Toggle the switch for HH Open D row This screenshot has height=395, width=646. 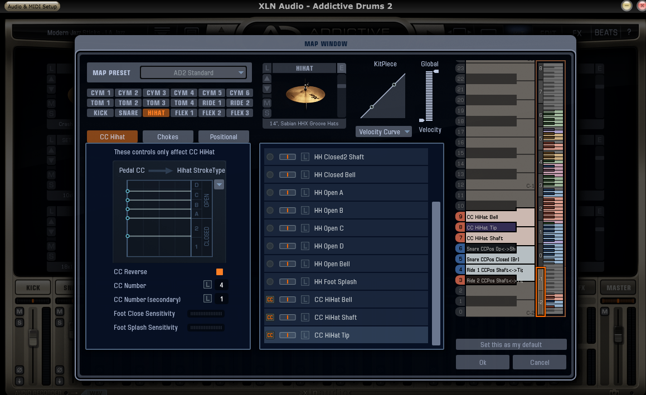tap(287, 246)
